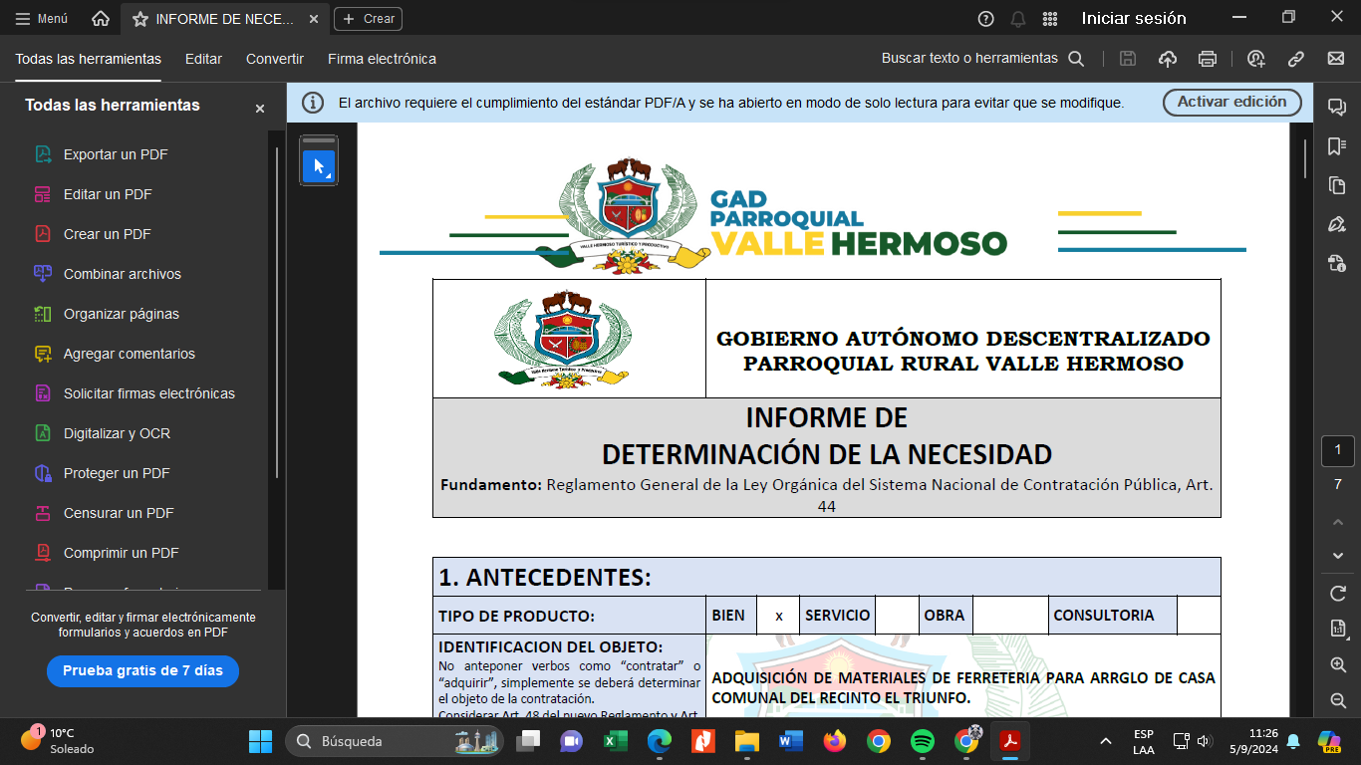This screenshot has height=765, width=1361.
Task: Copy share link using the link icon
Action: coord(1296,59)
